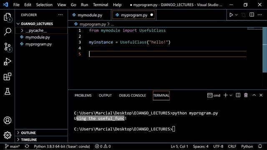
Task: Click Ln 5, Col 1 cursor position
Action: 179,146
